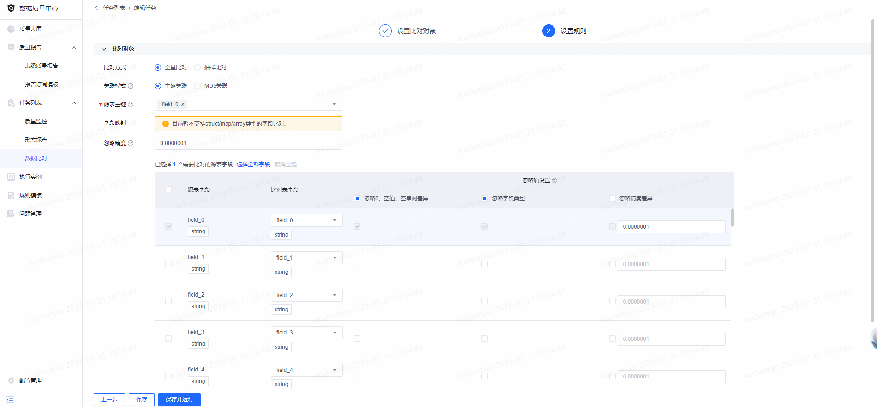
Task: Tick the checkbox for field_1 row
Action: pyautogui.click(x=168, y=264)
